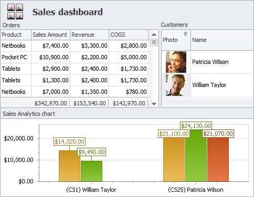Click William Taylor's green $9,490.00 bar
254x197 pixels.
(x=91, y=171)
